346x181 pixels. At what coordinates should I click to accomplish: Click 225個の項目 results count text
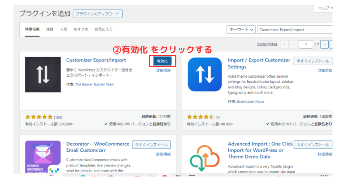click(267, 45)
